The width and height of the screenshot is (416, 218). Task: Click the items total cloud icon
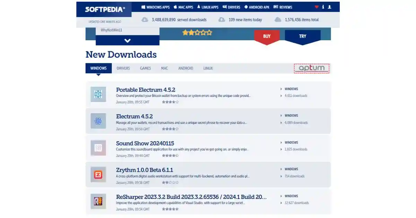point(278,20)
